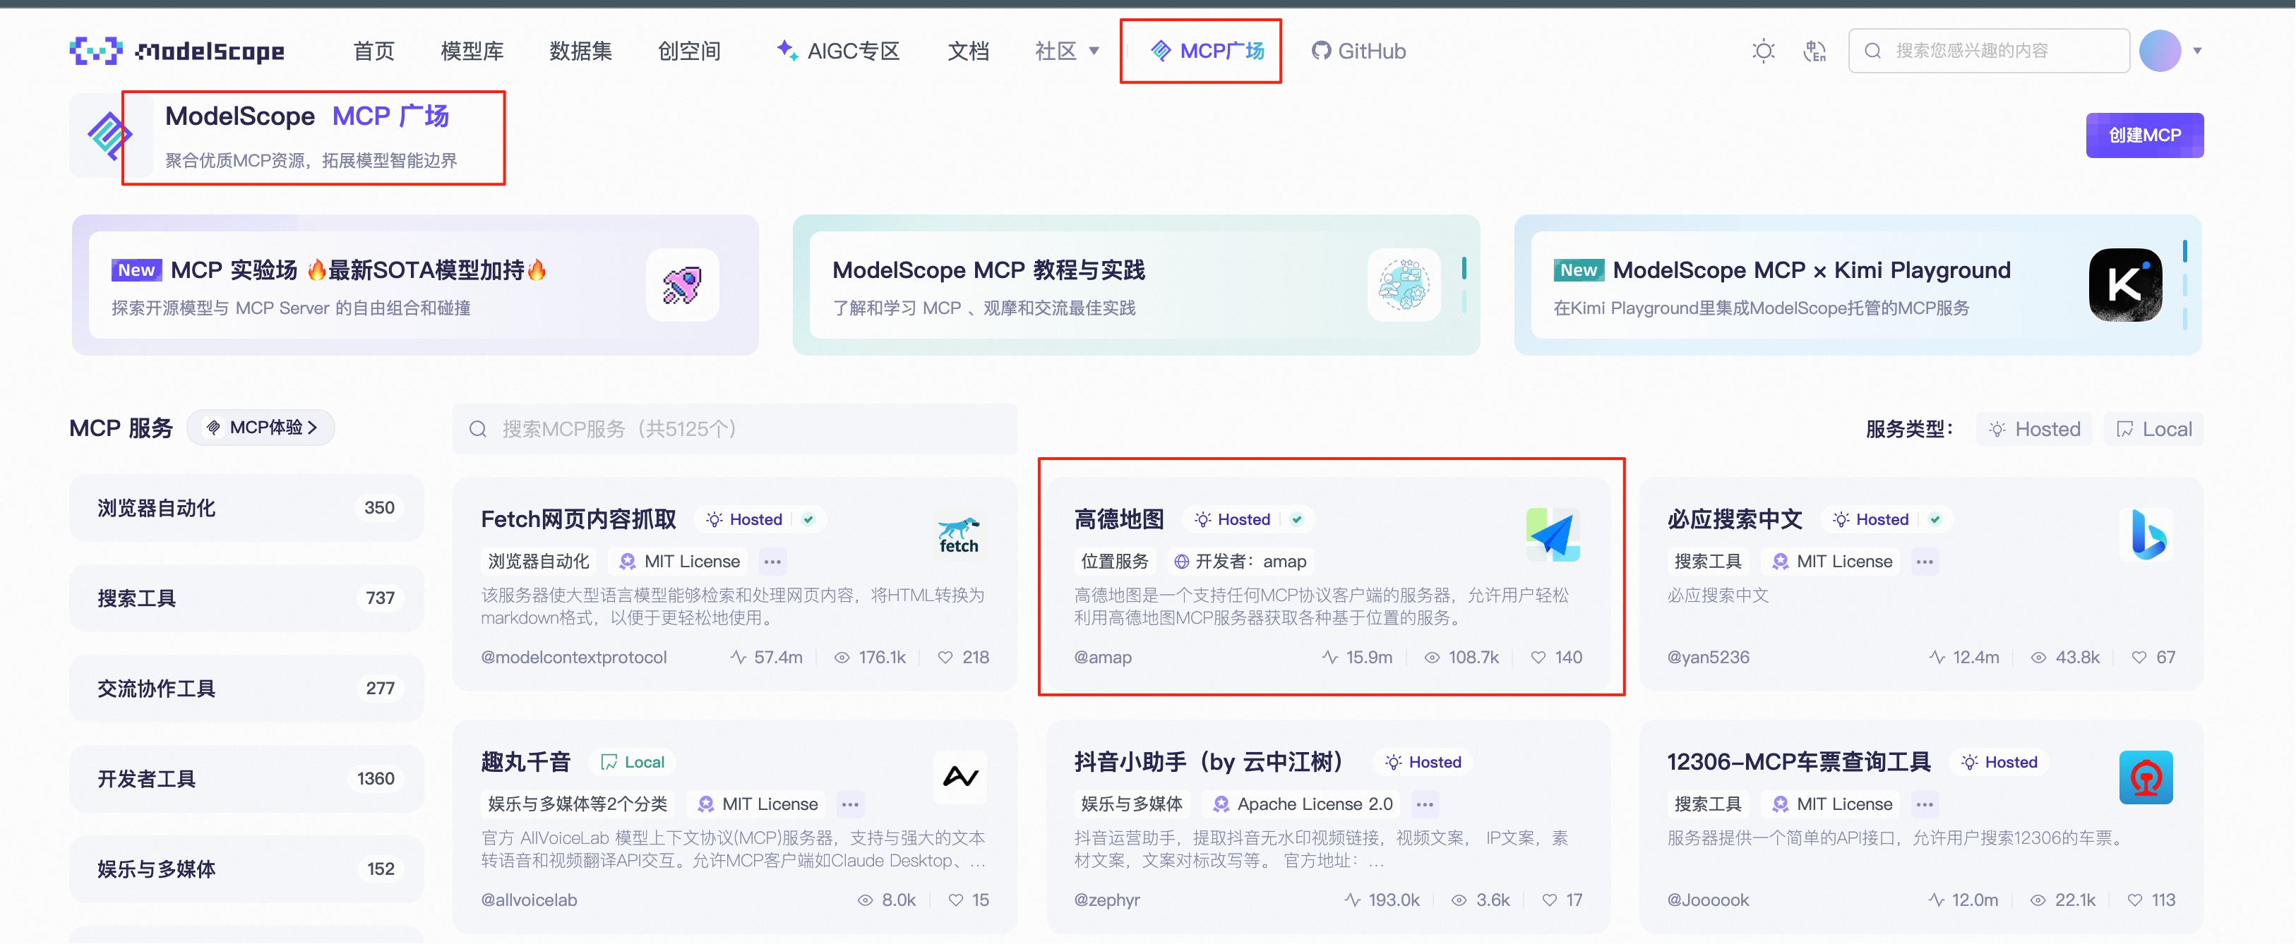Click the heart icon on 趣丸千音 card
This screenshot has width=2296, height=944.
955,900
